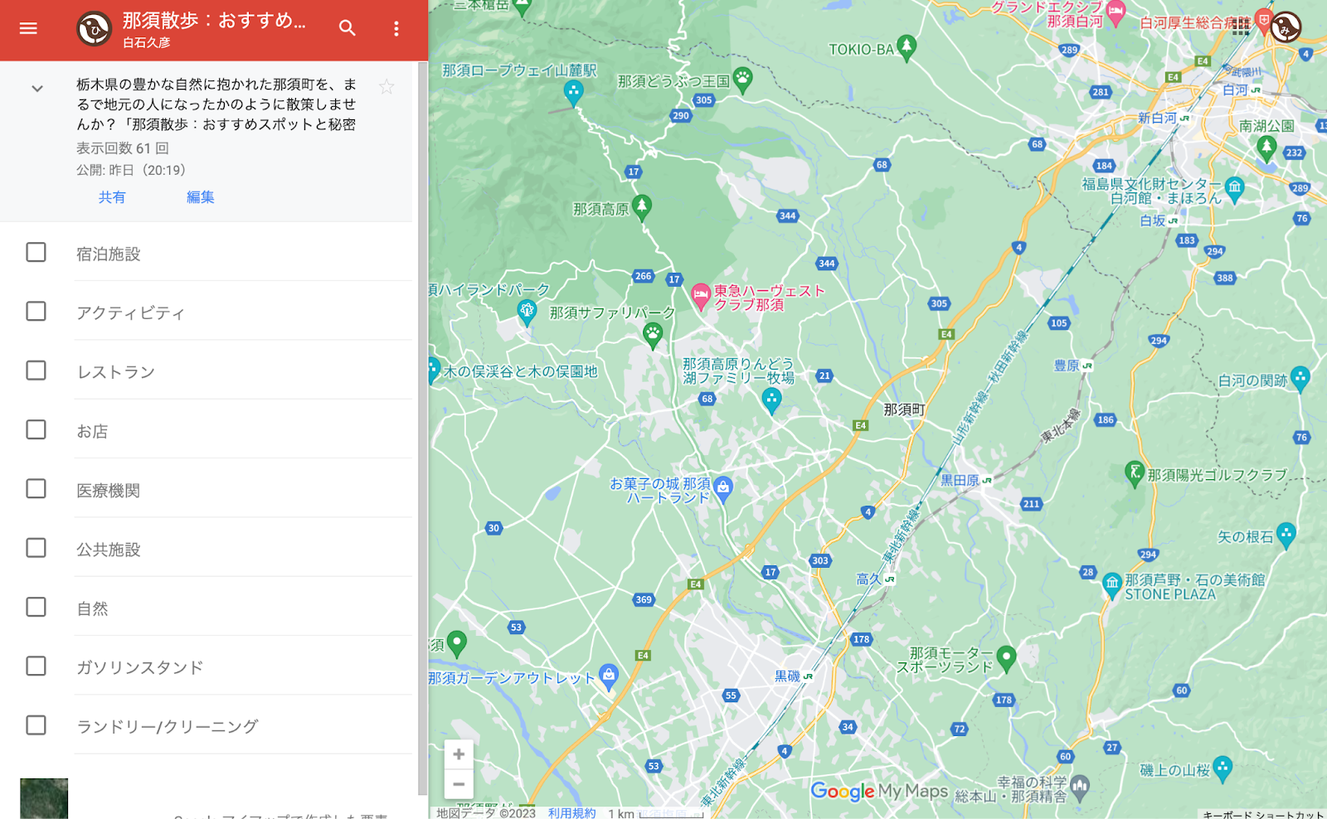Click the 黒磯 station label

pyautogui.click(x=787, y=676)
